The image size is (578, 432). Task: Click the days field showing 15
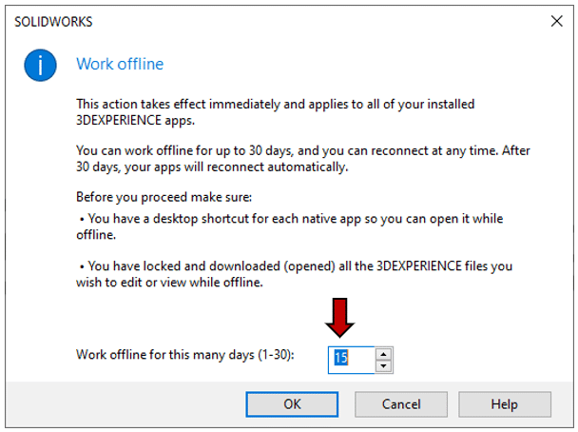point(350,359)
